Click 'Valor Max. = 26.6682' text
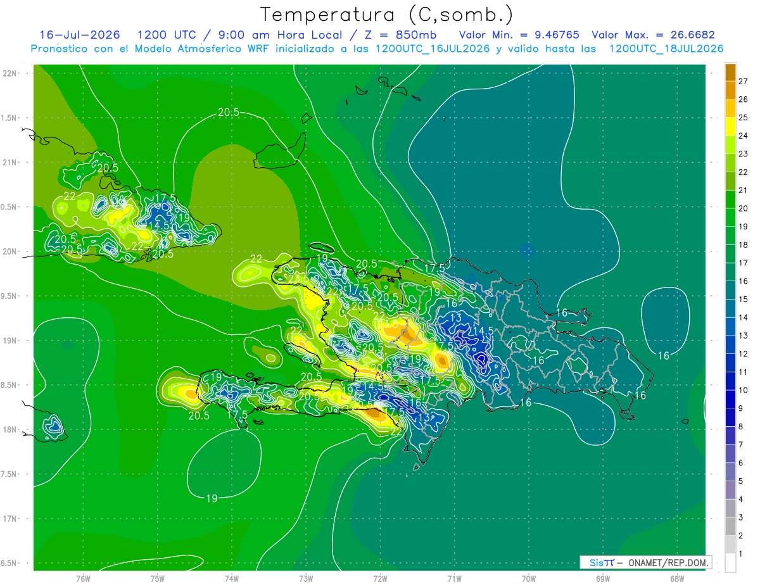The height and width of the screenshot is (587, 760). click(653, 35)
